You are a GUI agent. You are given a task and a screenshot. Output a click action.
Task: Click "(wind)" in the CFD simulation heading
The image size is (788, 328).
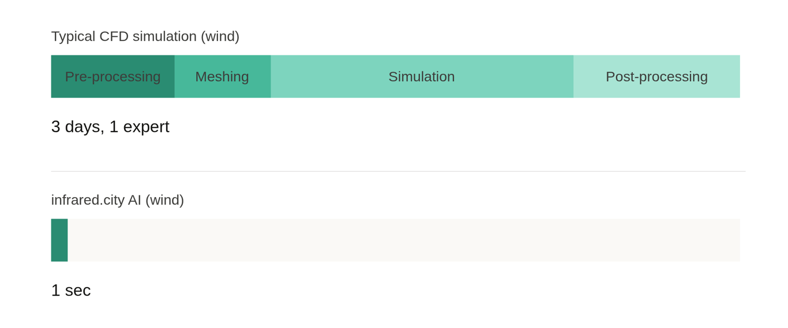(x=220, y=36)
